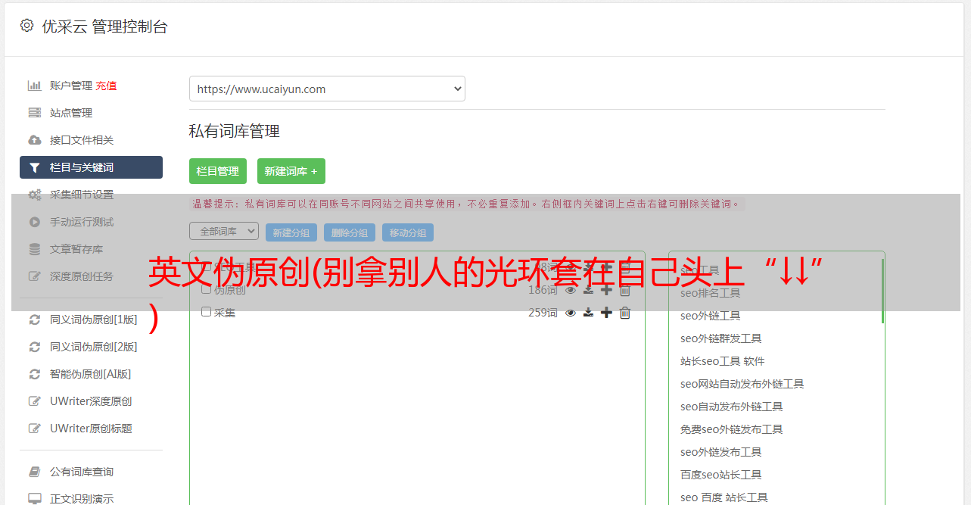The height and width of the screenshot is (505, 971).
Task: Tick the checkbox for 采集 library
Action: (206, 312)
